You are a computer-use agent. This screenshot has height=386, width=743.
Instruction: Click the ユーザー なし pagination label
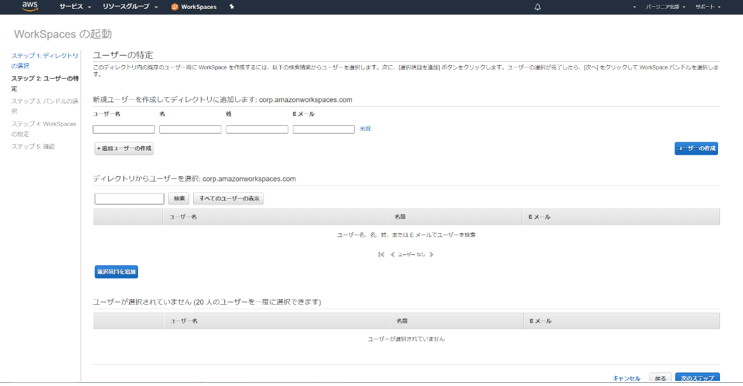411,255
